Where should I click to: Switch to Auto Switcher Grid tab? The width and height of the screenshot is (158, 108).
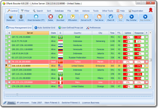[x=45, y=28]
